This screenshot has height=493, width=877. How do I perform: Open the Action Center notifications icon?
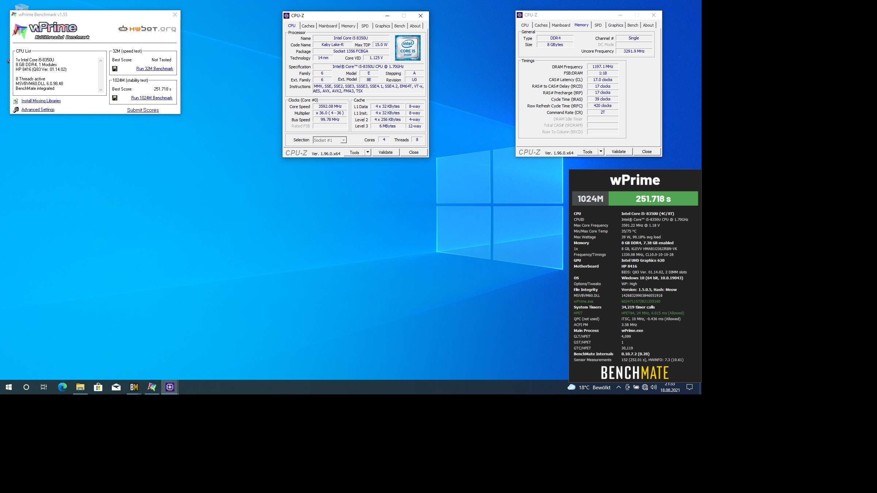[690, 387]
